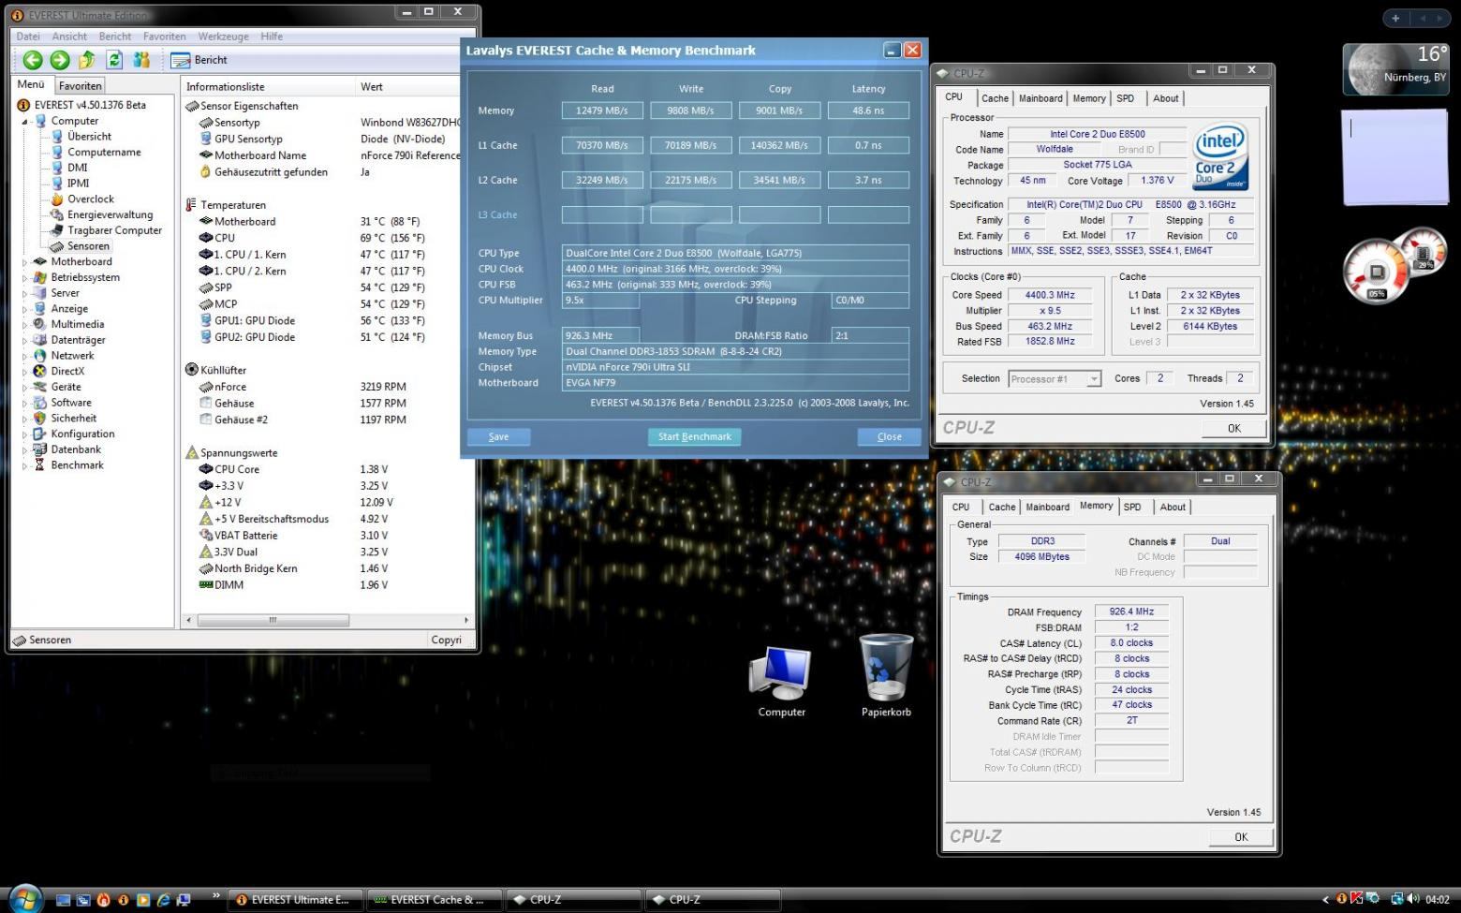Expand the Motherboard tree node
The height and width of the screenshot is (913, 1461).
(25, 262)
